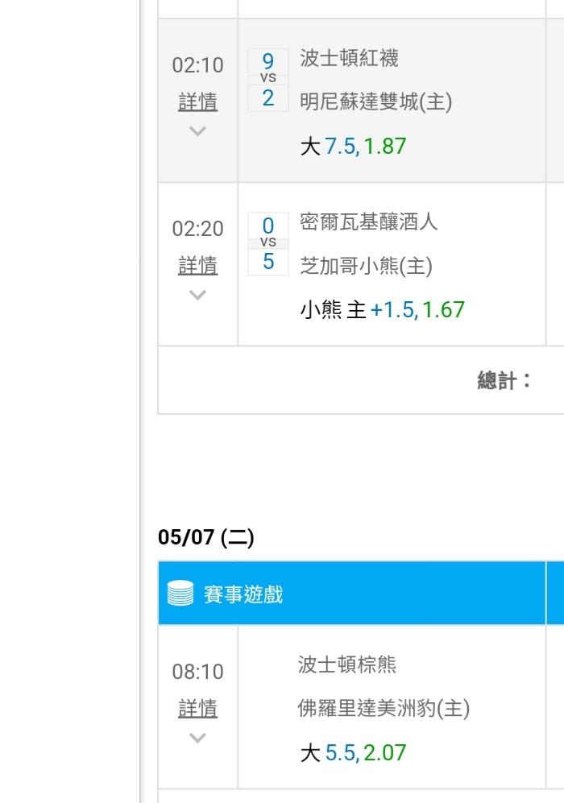Select the 賽事遊戲 column header
This screenshot has width=564, height=803.
(x=243, y=595)
